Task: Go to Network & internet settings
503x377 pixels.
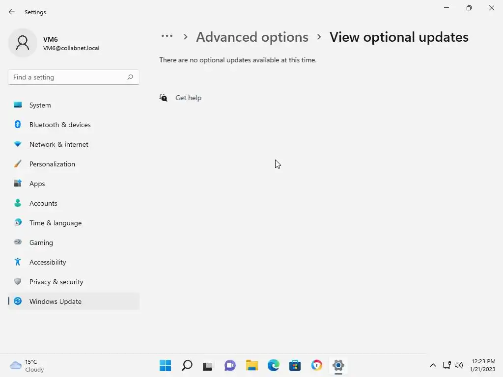Action: (x=74, y=144)
